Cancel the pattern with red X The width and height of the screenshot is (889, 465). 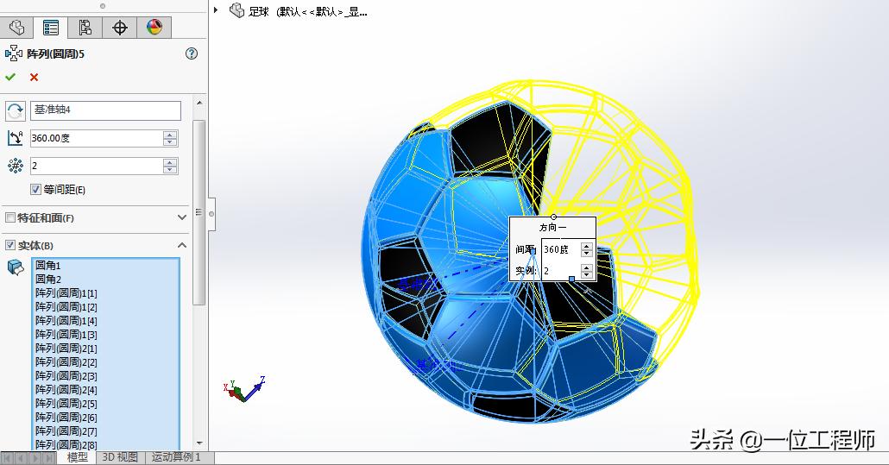click(35, 78)
